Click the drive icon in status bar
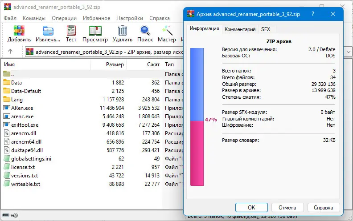The height and width of the screenshot is (221, 353). coord(6,215)
